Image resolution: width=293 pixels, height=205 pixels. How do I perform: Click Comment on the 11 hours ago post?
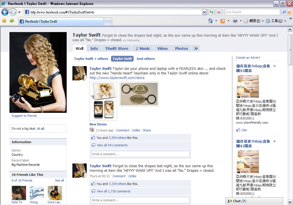(122, 130)
